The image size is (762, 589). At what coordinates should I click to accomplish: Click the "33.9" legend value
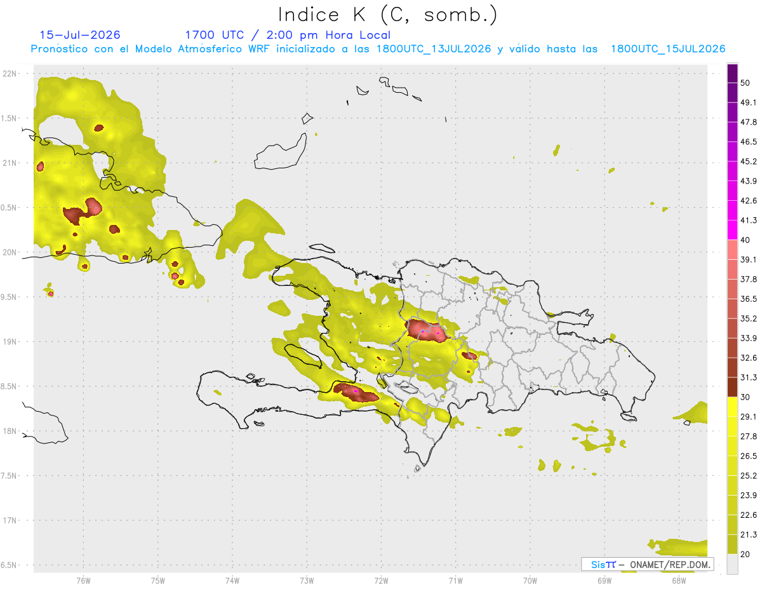749,338
